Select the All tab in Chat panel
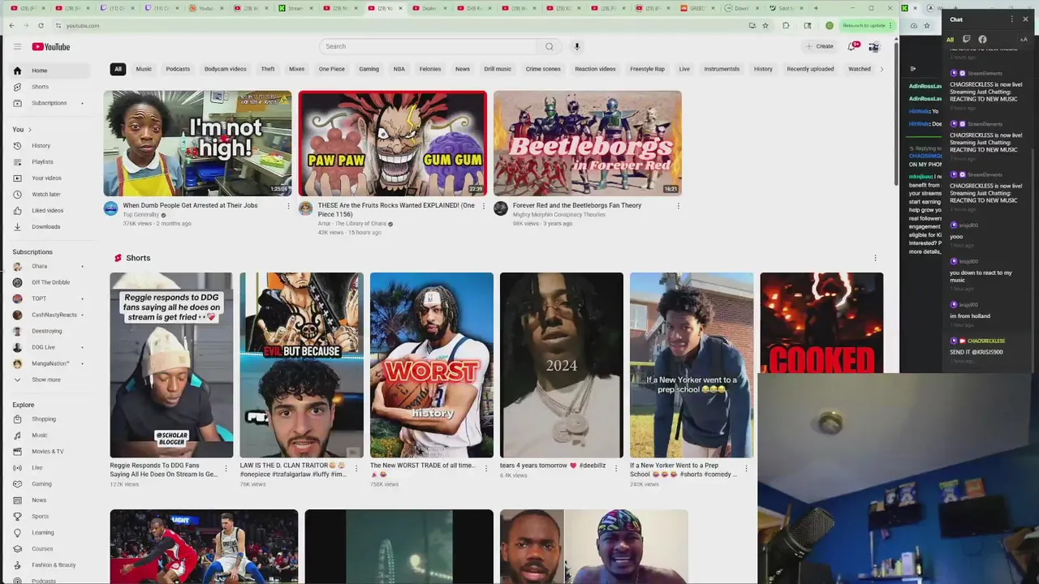 point(950,39)
